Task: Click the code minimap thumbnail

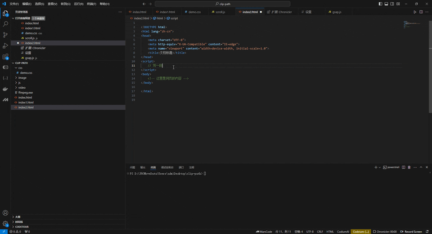Action: (x=413, y=25)
